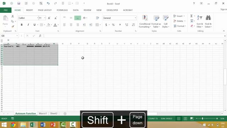
Task: Click the vertical scrollbar thumb
Action: point(225,76)
